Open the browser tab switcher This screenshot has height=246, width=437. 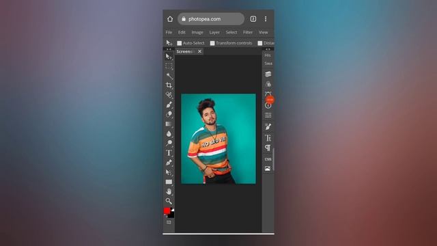point(253,19)
